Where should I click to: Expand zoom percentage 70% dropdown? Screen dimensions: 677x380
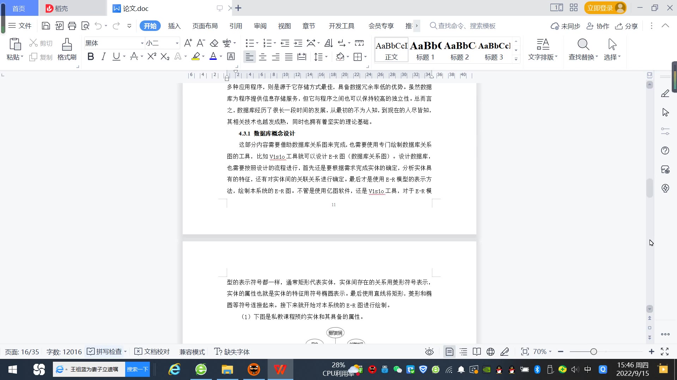point(550,351)
